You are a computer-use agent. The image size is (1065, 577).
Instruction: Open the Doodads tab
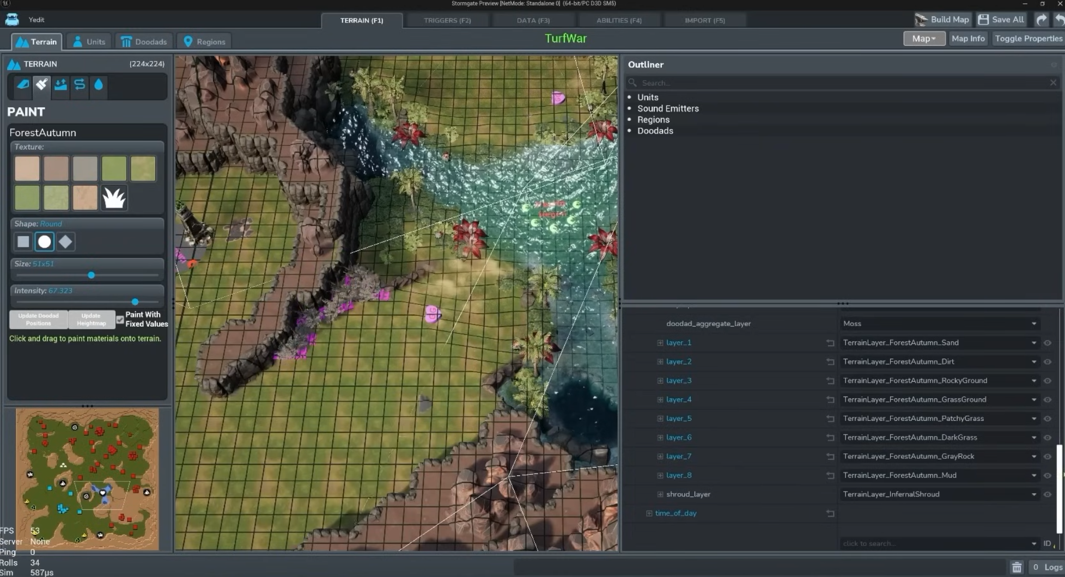pos(144,42)
